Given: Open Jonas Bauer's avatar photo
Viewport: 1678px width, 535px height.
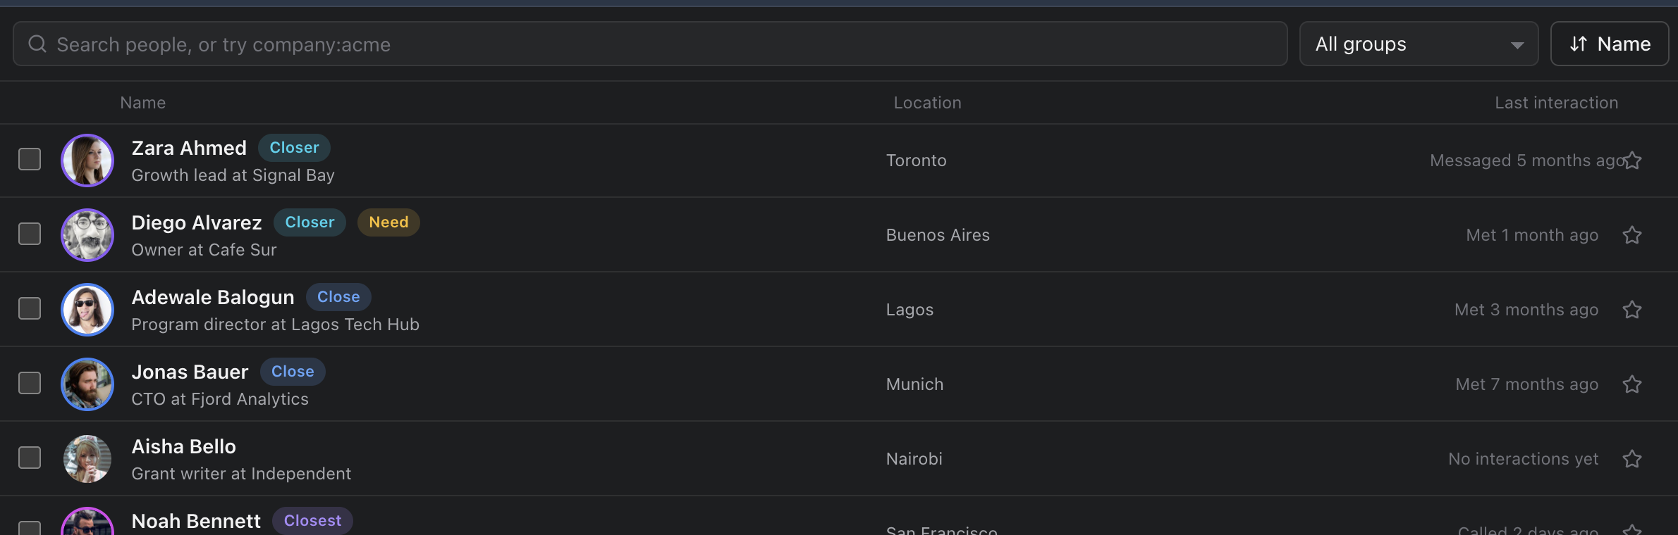Looking at the screenshot, I should tap(87, 384).
